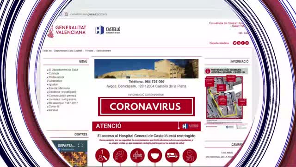Expand Docència i investigació menu item
Image resolution: width=296 pixels, height=167 pixels.
(x=62, y=92)
